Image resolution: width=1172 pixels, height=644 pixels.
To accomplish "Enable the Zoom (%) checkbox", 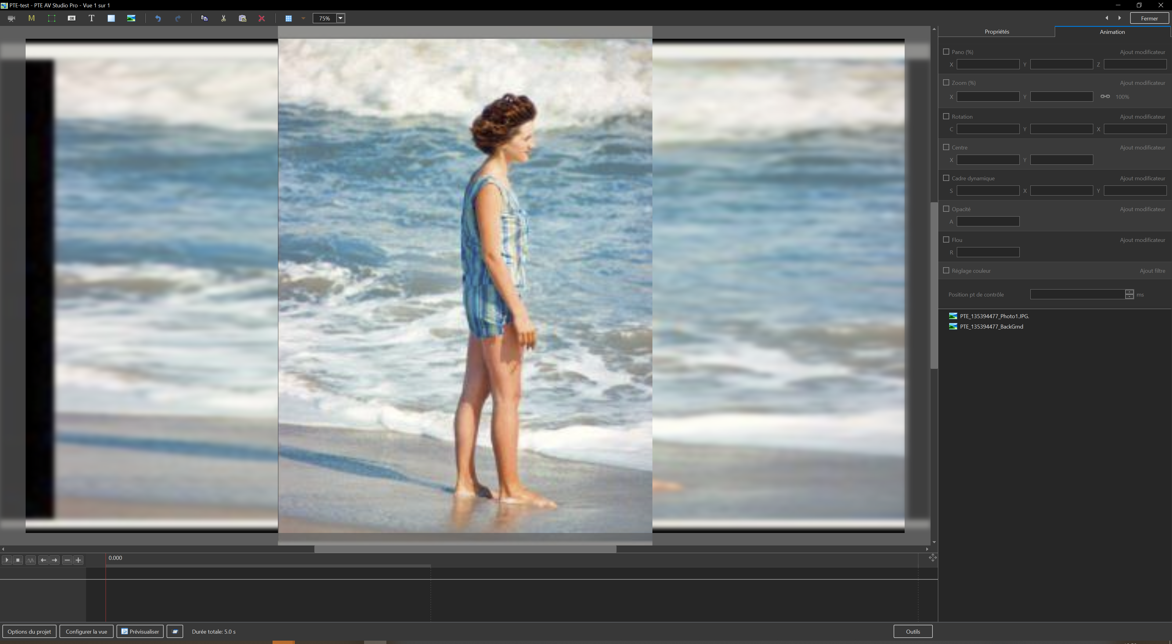I will [946, 83].
